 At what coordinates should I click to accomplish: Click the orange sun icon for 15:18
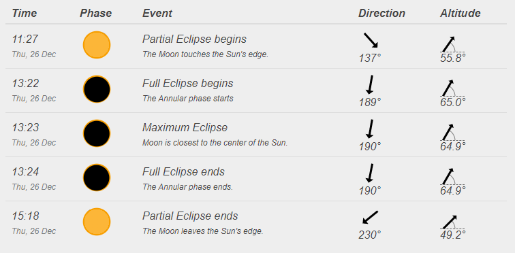pyautogui.click(x=97, y=222)
